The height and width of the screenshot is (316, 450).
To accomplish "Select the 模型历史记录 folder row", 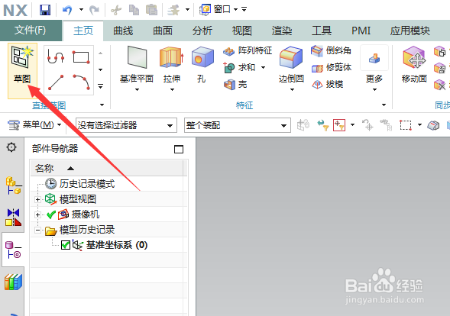I will 107,230.
